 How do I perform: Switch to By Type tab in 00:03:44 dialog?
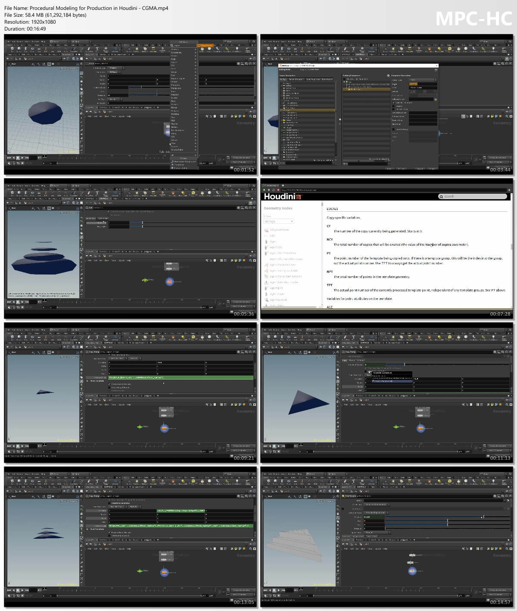(x=283, y=80)
